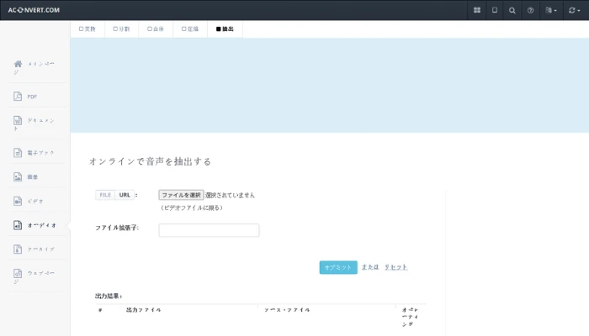The height and width of the screenshot is (336, 589).
Task: Select the URL source toggle
Action: 125,195
